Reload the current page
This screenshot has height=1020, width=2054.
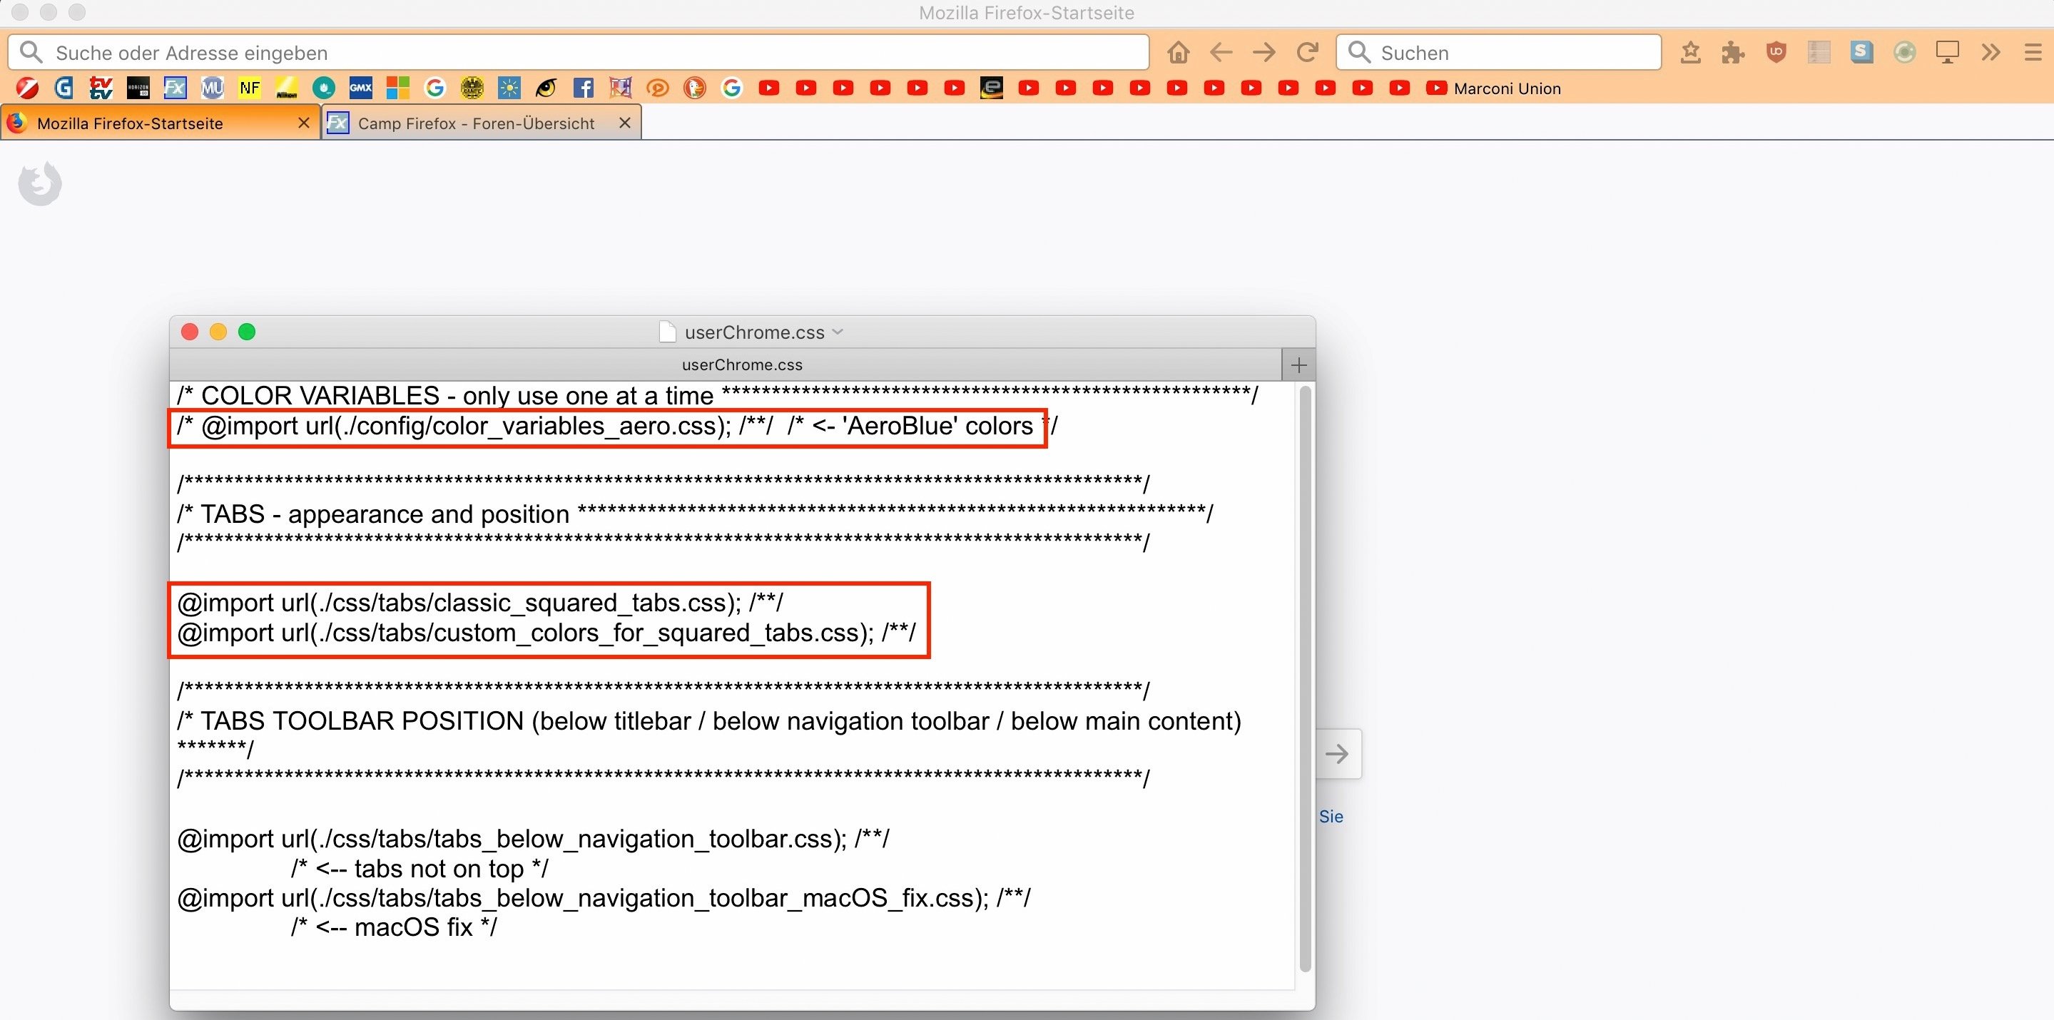click(1307, 53)
